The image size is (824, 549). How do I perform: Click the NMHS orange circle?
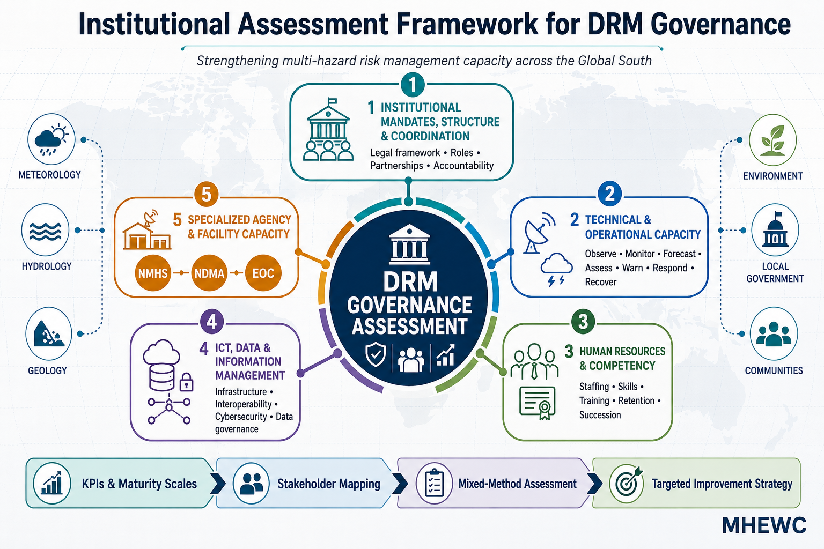(153, 273)
